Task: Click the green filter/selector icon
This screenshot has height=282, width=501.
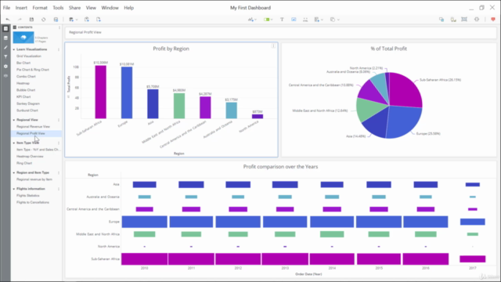Action: pyautogui.click(x=266, y=20)
